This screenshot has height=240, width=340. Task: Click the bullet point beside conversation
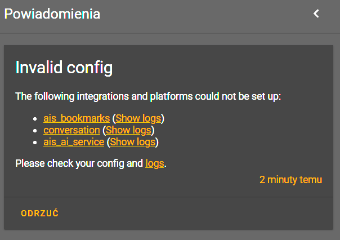point(37,131)
